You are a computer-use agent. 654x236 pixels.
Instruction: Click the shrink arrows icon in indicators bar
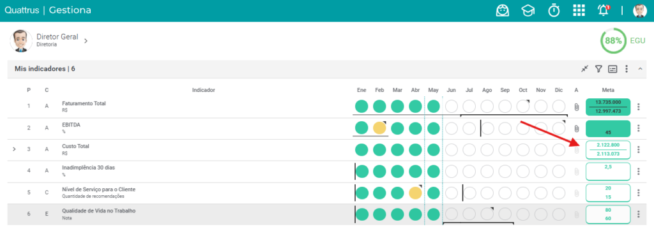(585, 69)
